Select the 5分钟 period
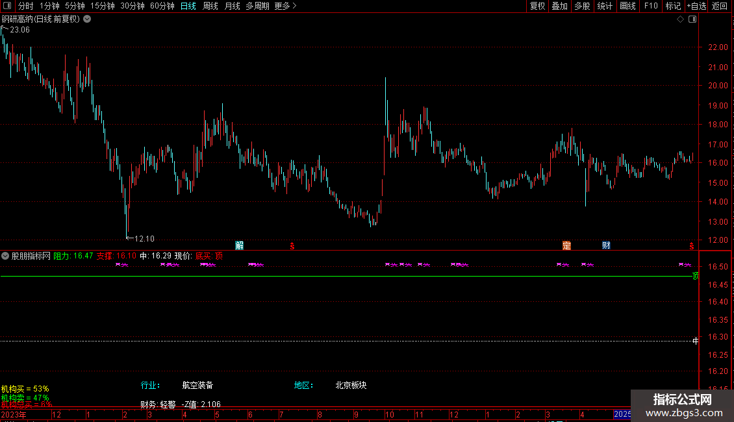The height and width of the screenshot is (422, 734). (75, 6)
